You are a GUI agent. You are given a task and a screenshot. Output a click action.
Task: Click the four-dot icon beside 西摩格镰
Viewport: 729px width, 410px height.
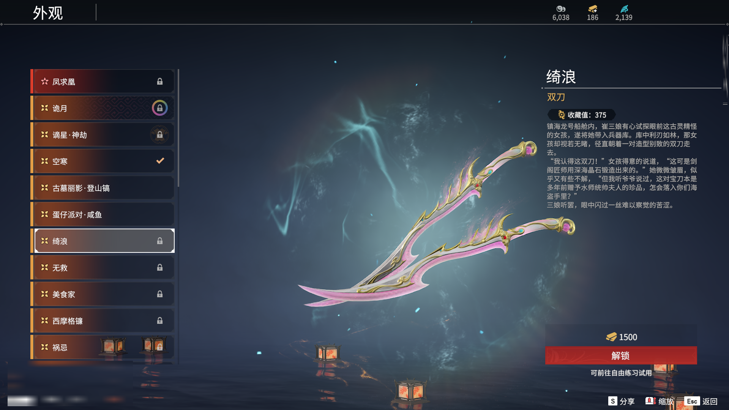point(45,320)
